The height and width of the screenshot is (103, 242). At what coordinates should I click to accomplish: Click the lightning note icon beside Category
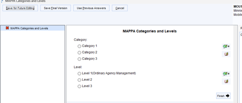tap(226, 54)
